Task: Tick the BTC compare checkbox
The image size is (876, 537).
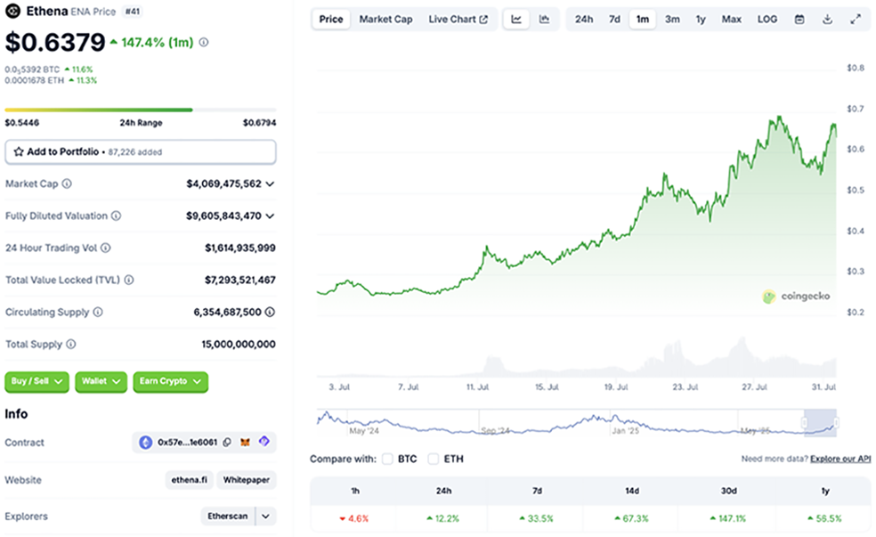Action: (387, 460)
